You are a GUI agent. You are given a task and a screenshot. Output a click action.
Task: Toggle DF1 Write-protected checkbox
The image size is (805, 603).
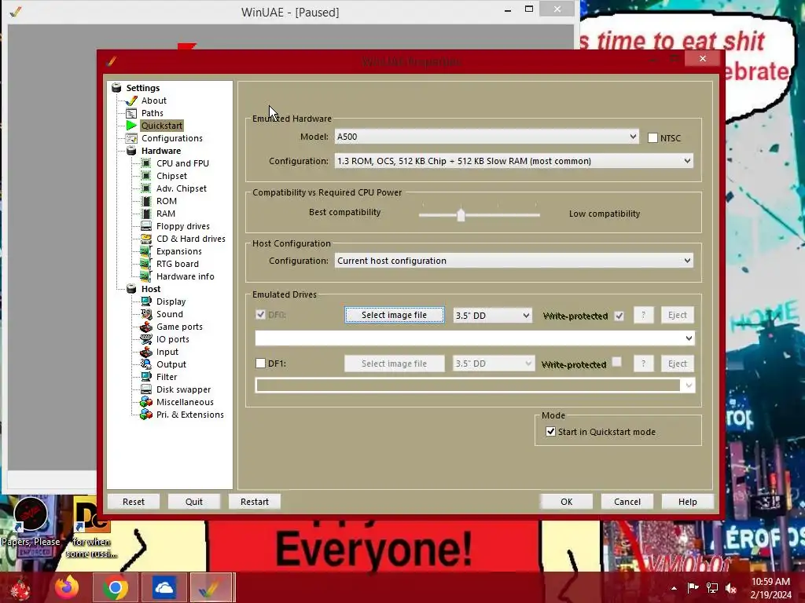(617, 362)
